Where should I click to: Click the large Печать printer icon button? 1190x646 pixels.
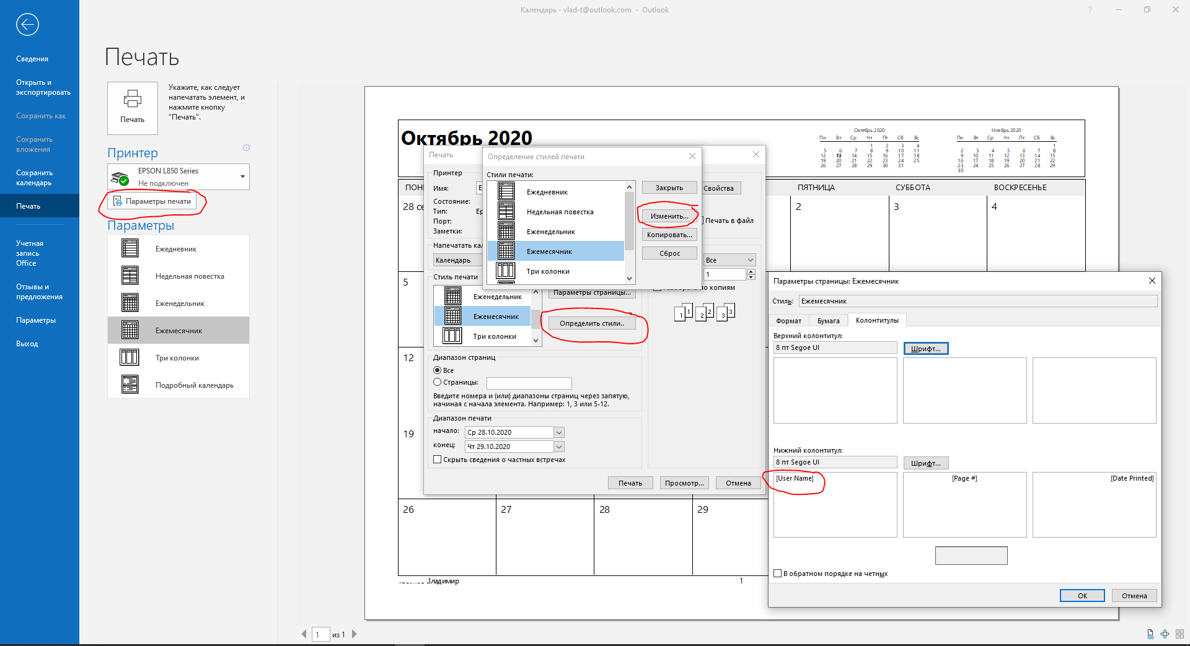[133, 108]
